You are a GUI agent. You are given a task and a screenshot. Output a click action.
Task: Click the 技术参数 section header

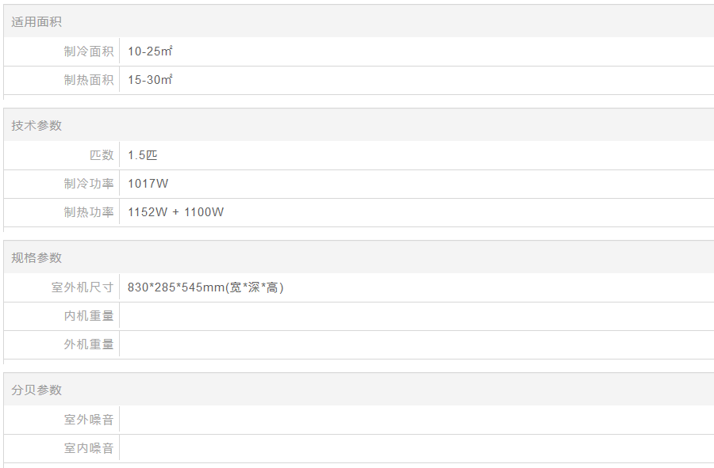(36, 125)
